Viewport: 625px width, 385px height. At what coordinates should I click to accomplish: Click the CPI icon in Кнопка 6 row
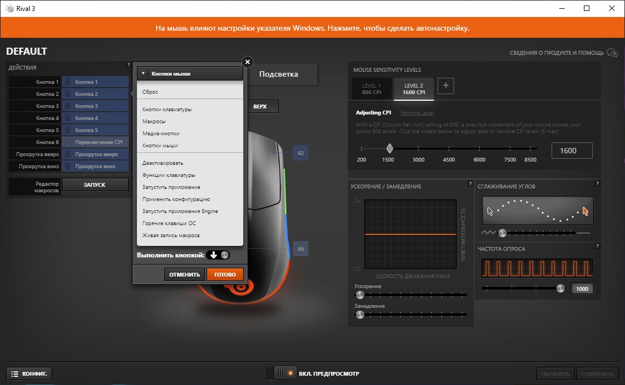68,142
